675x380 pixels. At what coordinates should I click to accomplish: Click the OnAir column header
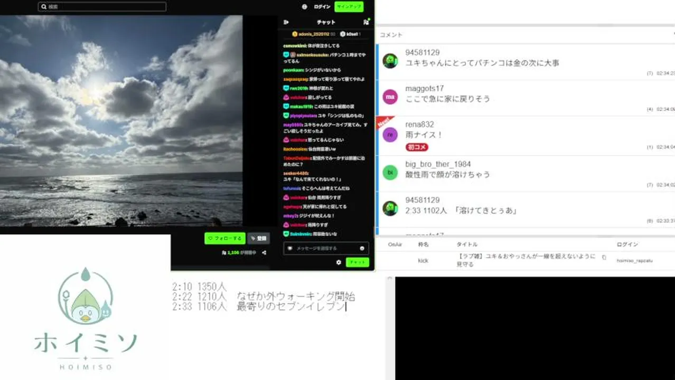coord(395,244)
